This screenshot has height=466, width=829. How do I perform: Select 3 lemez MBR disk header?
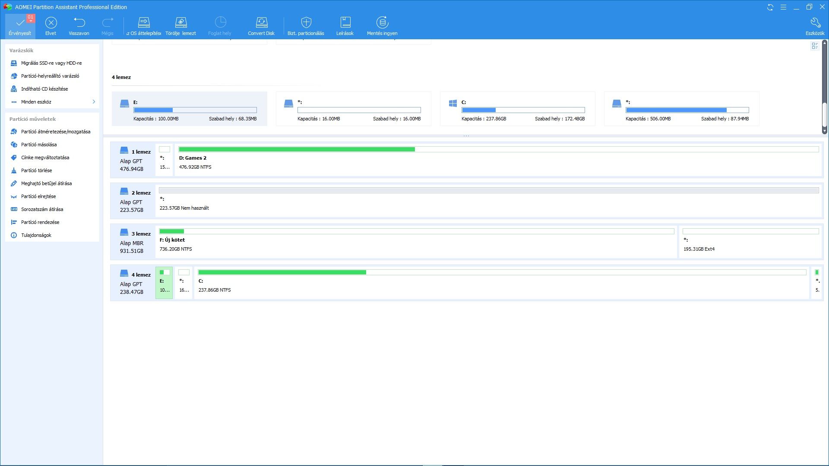[x=133, y=242]
